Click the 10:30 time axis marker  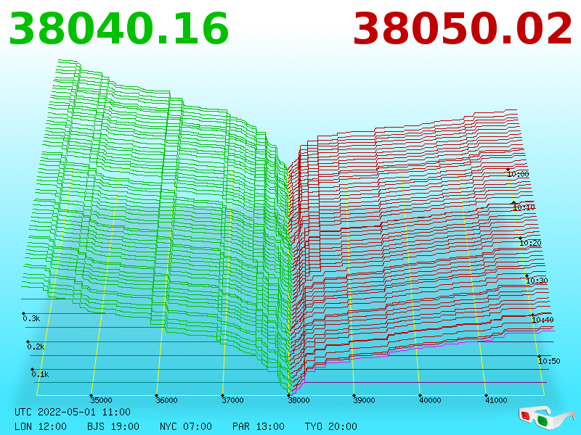pyautogui.click(x=537, y=281)
